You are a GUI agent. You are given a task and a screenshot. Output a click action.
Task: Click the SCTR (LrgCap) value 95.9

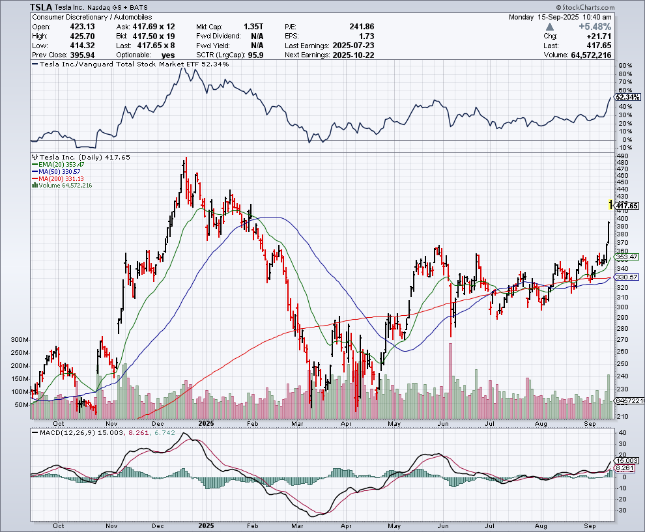tap(255, 55)
